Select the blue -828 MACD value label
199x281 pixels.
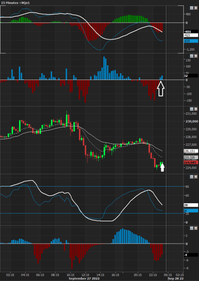tap(191, 41)
